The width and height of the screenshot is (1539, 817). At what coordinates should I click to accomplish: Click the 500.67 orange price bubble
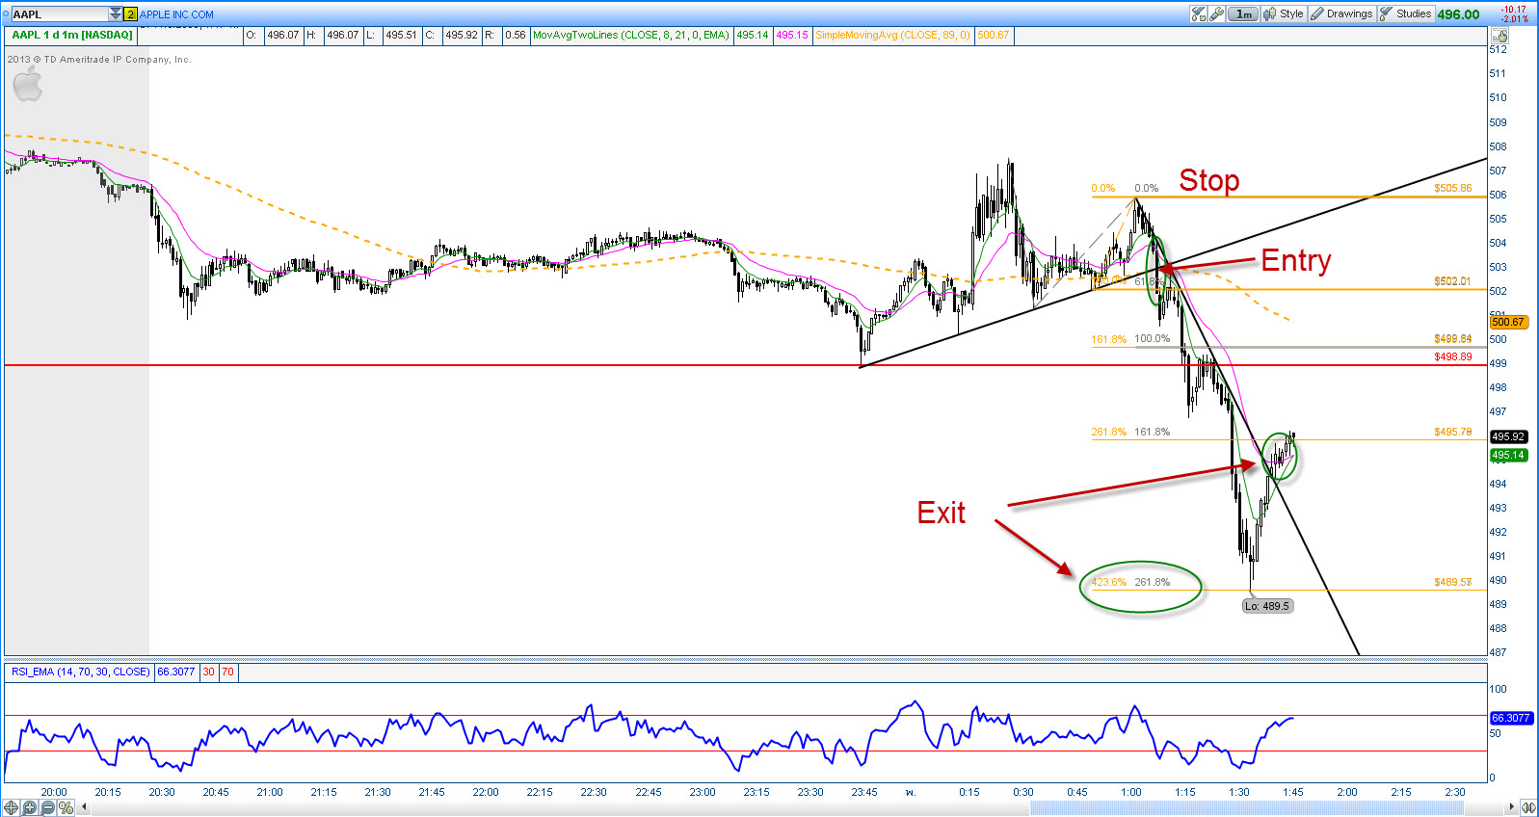point(1508,322)
